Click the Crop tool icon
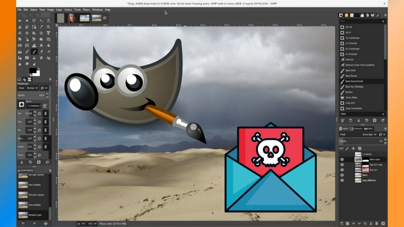 click(41, 33)
